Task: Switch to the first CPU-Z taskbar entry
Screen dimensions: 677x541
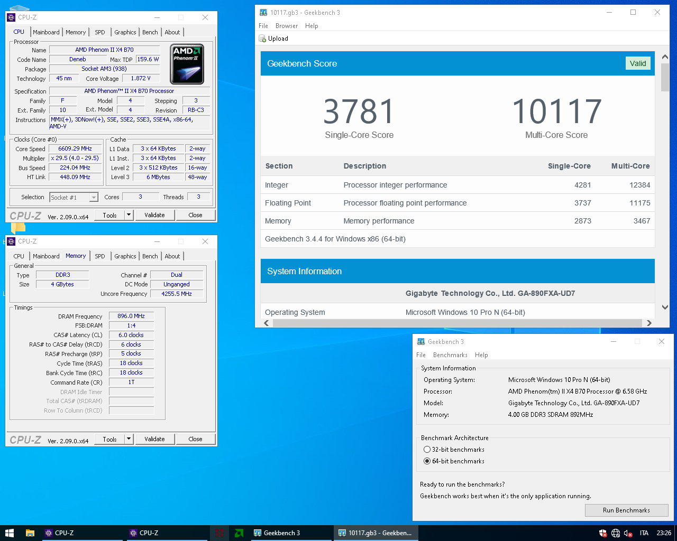Action: tap(82, 533)
